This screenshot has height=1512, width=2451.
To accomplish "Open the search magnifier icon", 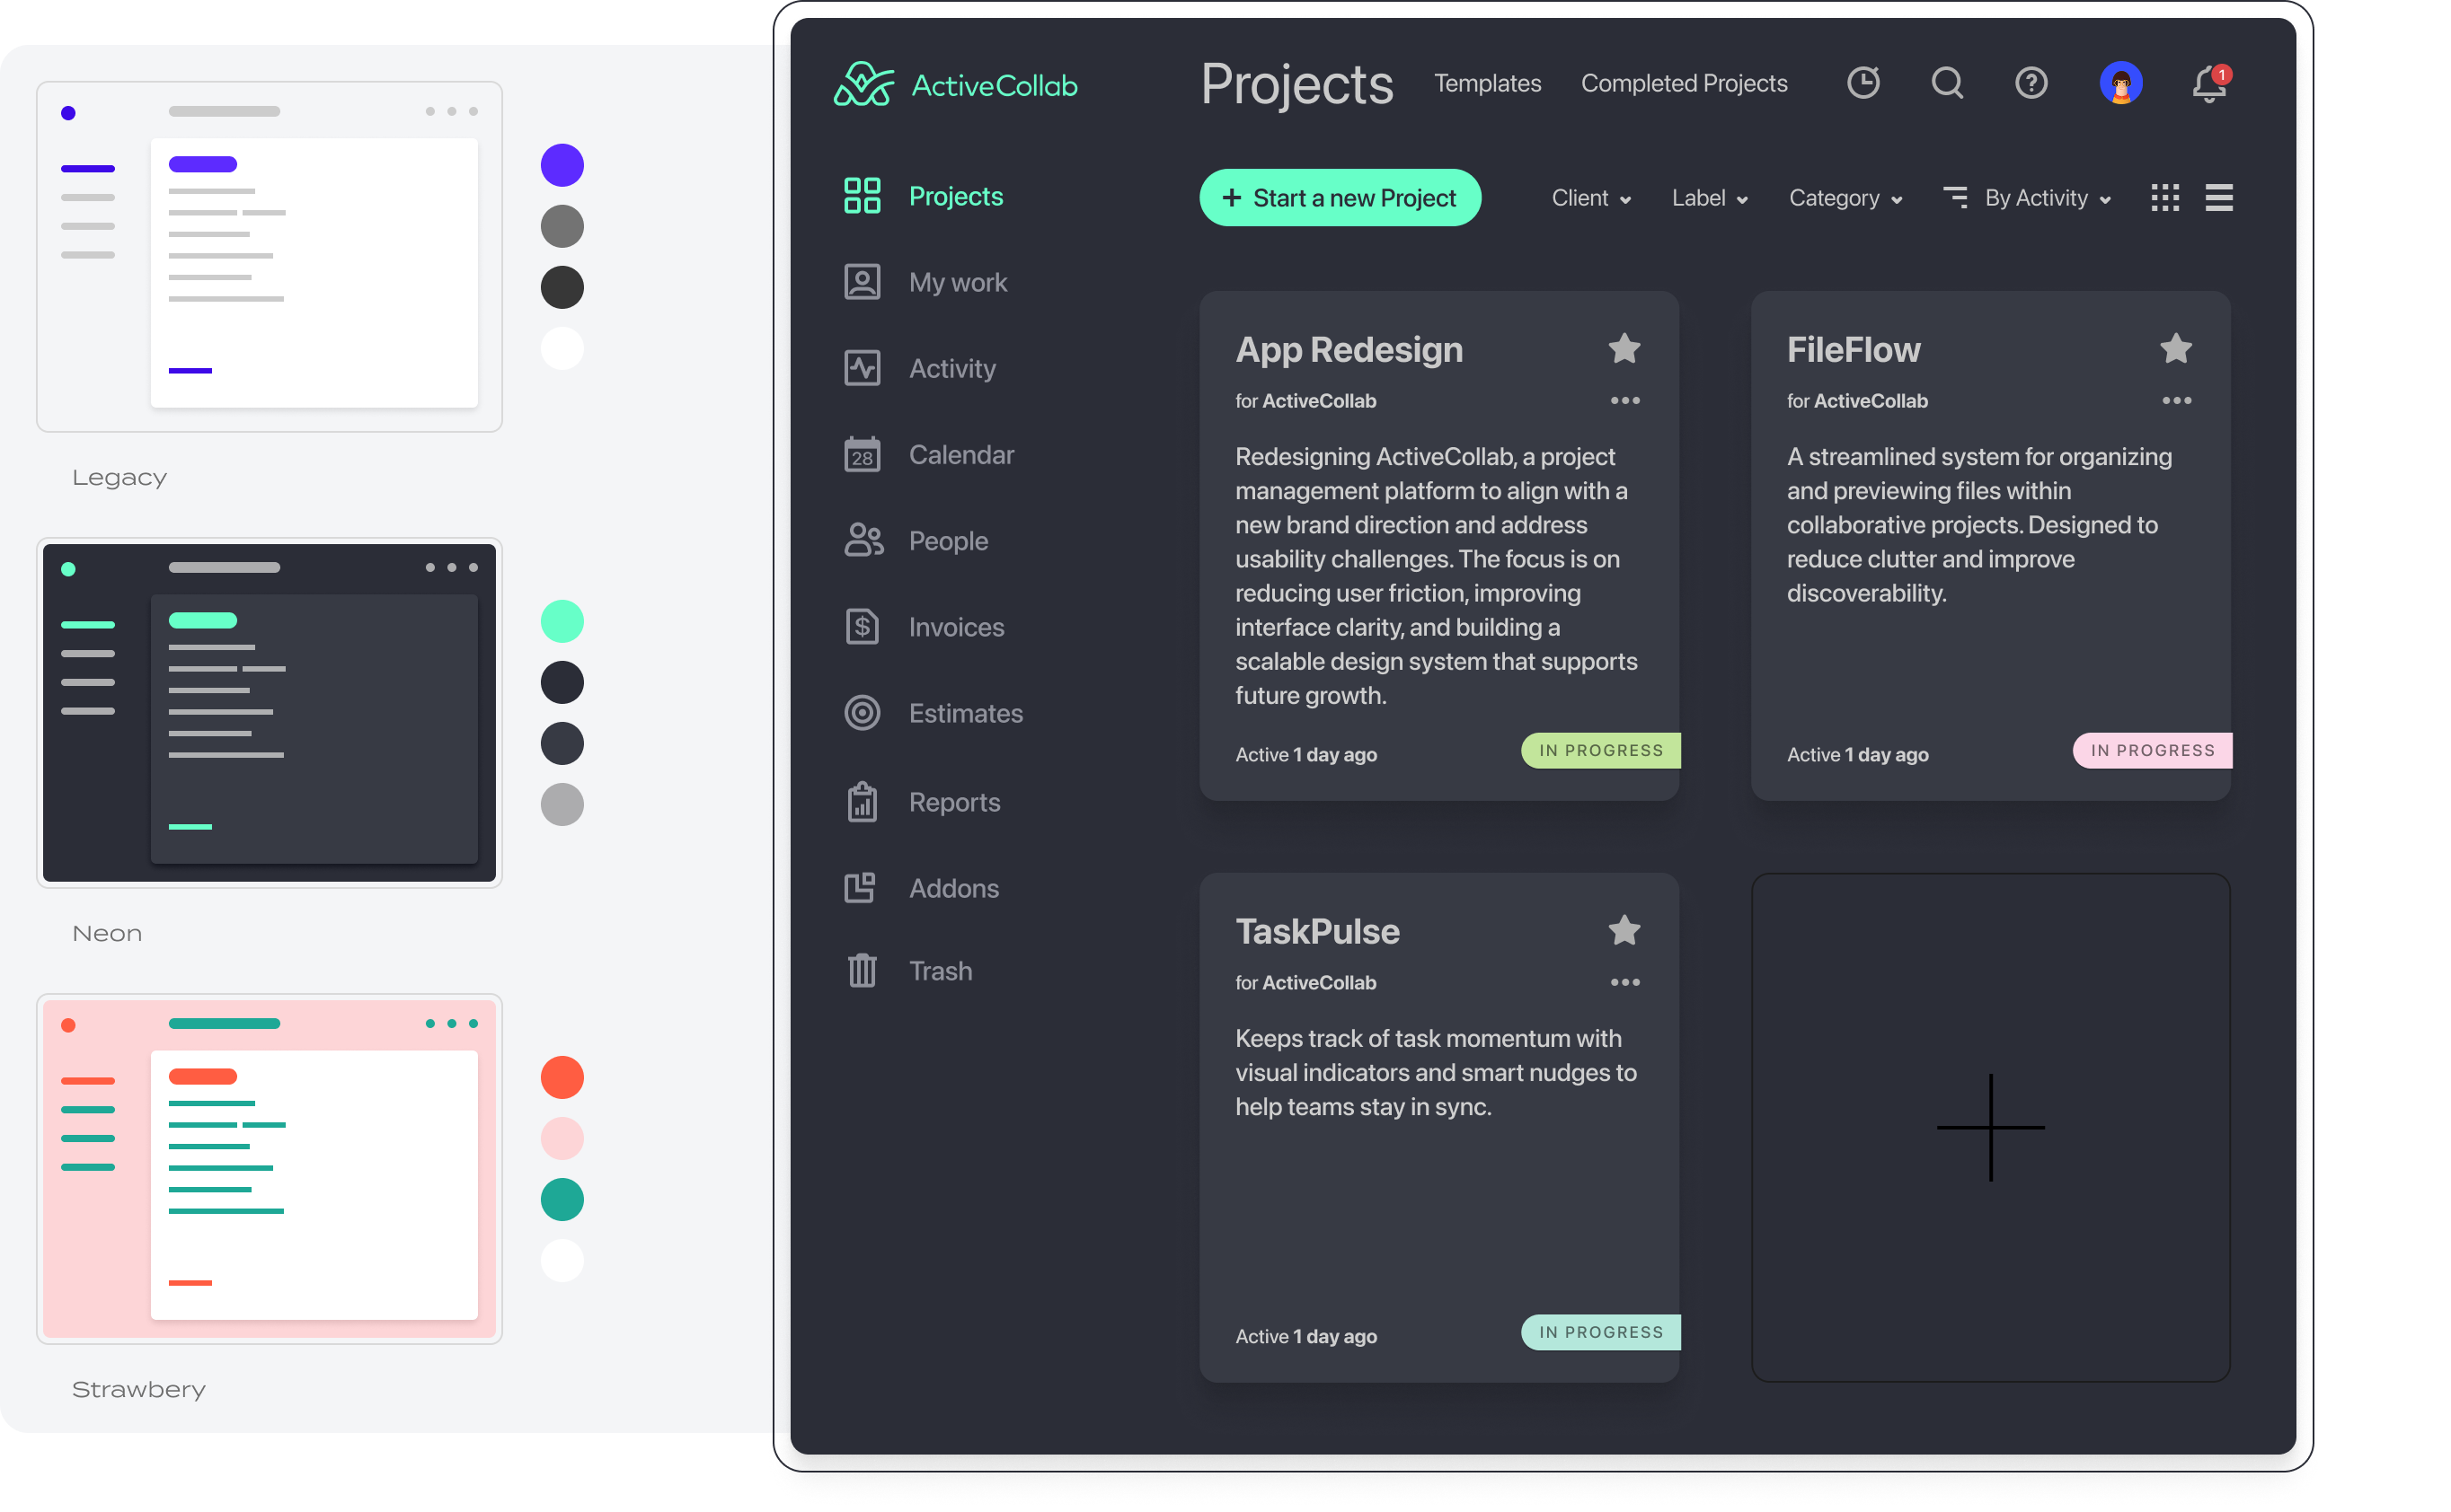I will (x=1947, y=83).
